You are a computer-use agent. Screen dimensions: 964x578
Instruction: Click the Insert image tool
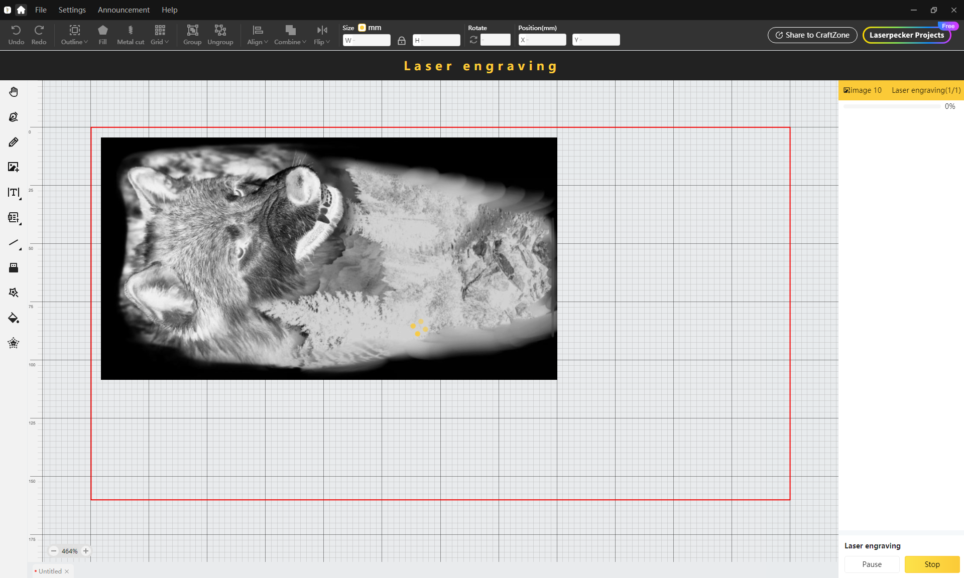(14, 167)
